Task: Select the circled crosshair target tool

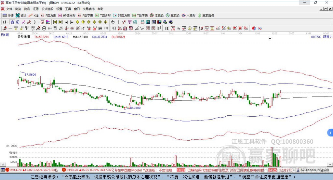Action: click(x=66, y=28)
